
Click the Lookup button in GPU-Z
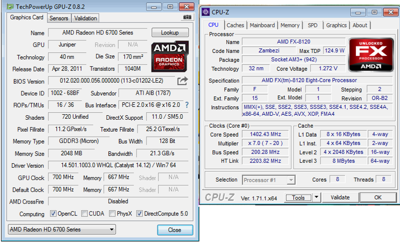(170, 32)
